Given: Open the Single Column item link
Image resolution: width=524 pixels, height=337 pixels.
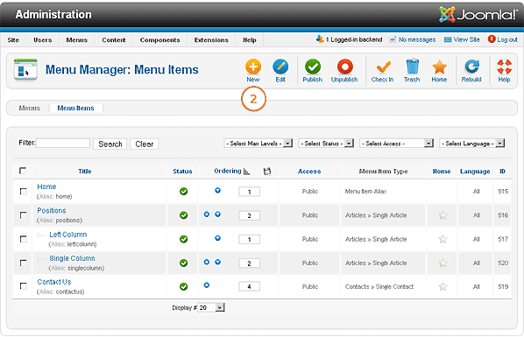Looking at the screenshot, I should [72, 258].
